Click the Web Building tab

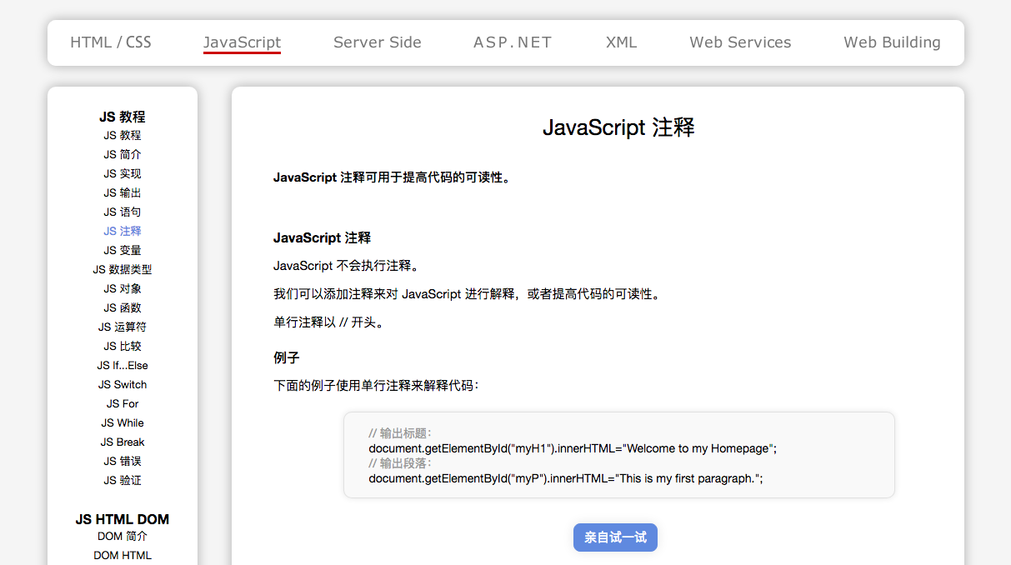[x=892, y=42]
